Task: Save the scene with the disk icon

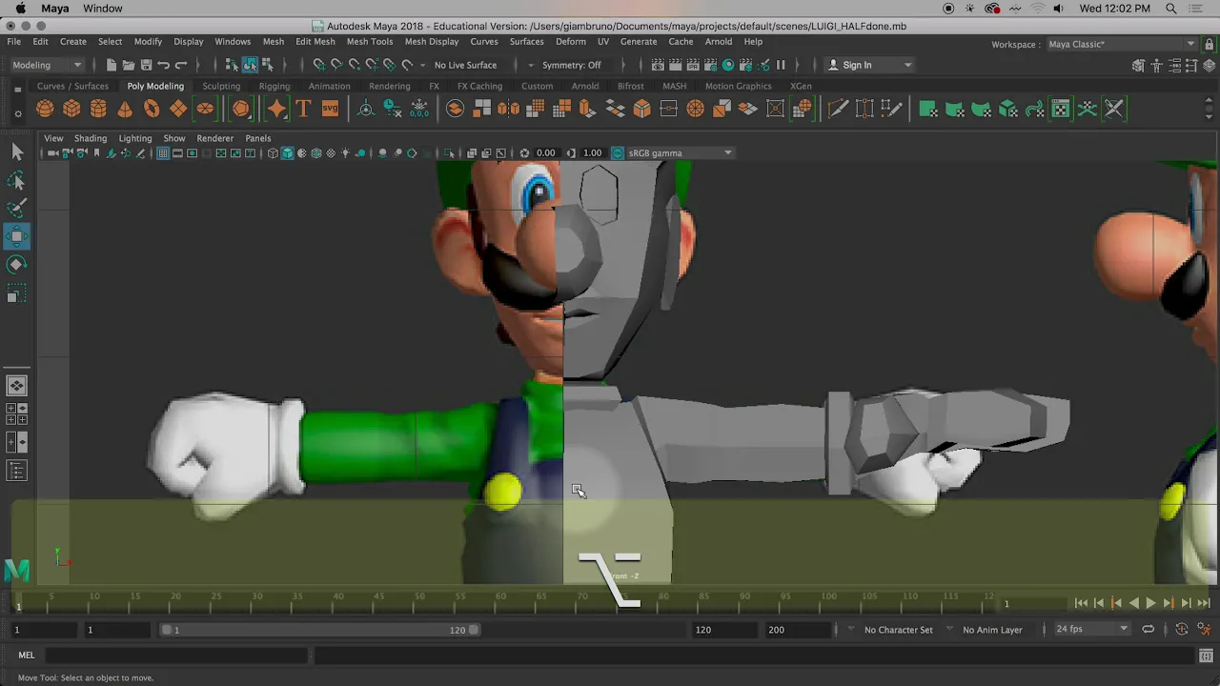Action: coord(146,65)
